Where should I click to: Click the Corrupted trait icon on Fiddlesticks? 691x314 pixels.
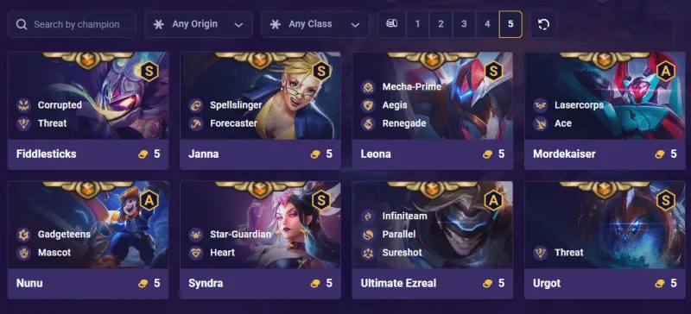click(24, 105)
